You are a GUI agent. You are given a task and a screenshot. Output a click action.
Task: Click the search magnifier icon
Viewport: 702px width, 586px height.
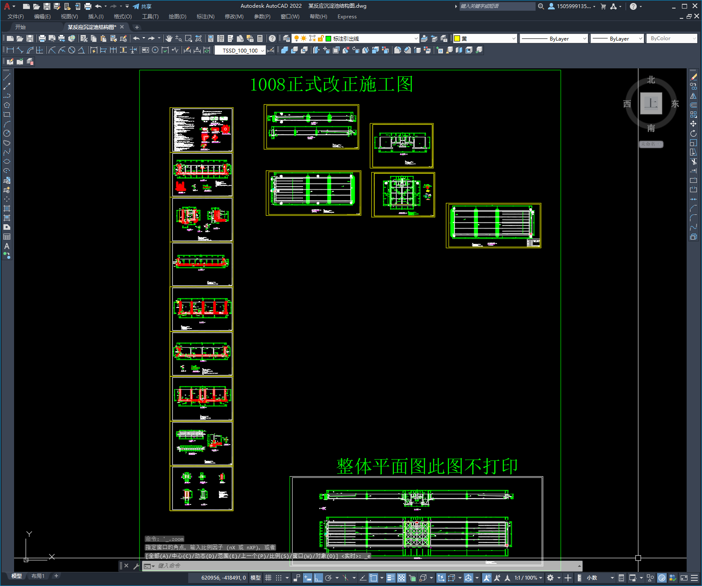541,6
